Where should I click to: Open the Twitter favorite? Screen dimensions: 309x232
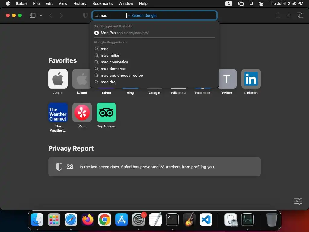228,79
